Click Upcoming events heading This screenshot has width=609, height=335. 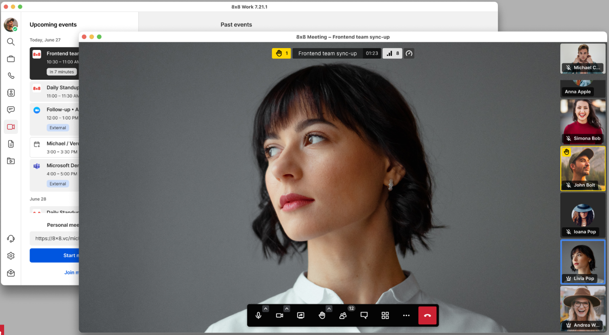pos(53,25)
